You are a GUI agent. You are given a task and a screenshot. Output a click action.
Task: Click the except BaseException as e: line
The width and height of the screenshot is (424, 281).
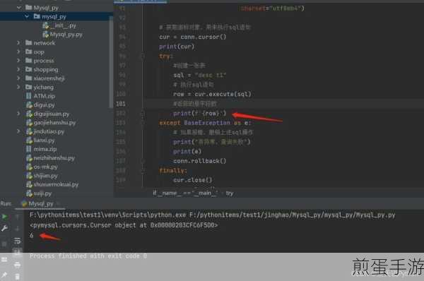[205, 123]
